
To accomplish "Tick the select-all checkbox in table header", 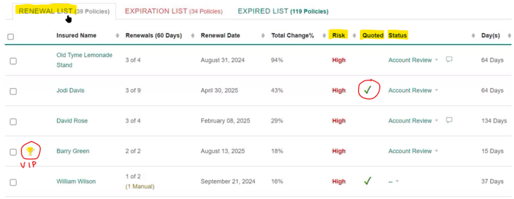I will tap(11, 36).
